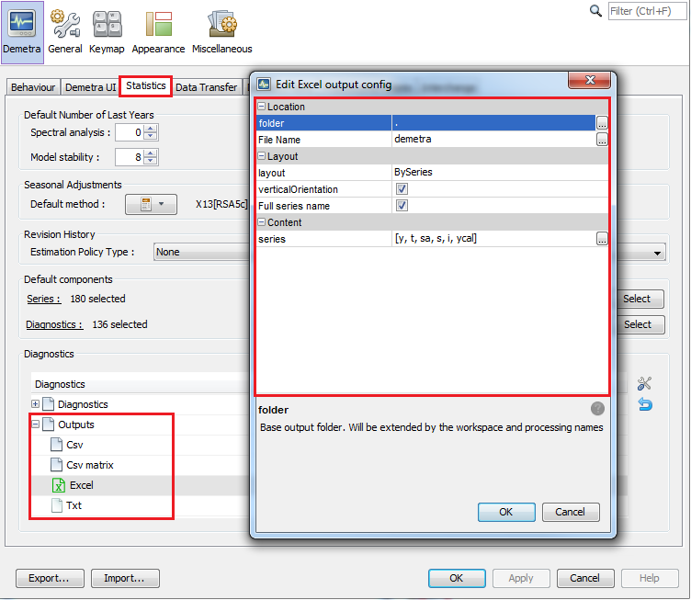Toggle the verticalOrientation checkbox
The height and width of the screenshot is (600, 691).
click(402, 189)
